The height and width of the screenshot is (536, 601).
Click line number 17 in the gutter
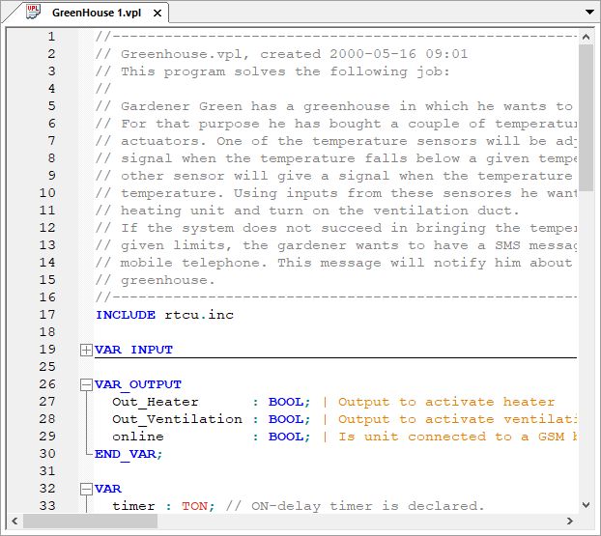click(47, 315)
